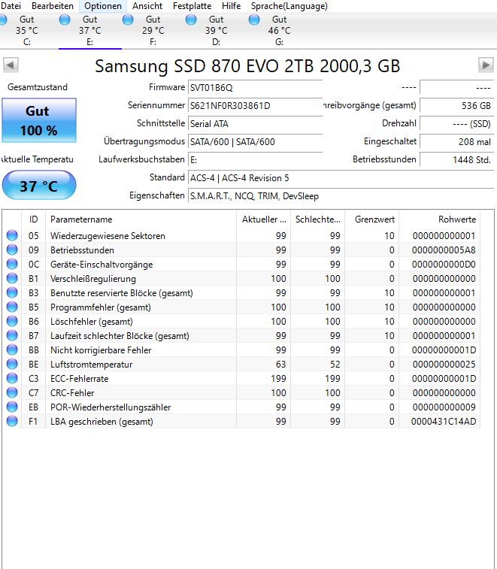
Task: Click status orb of Programmfehler row
Action: point(12,307)
